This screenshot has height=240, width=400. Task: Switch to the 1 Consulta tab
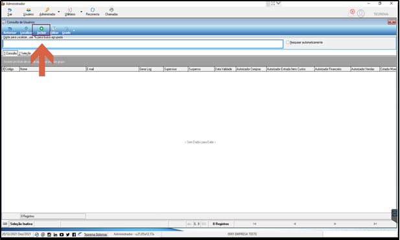pyautogui.click(x=10, y=53)
